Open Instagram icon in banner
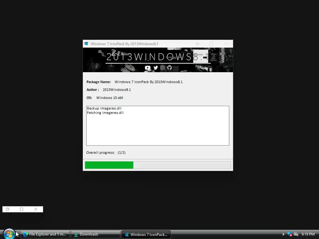The width and height of the screenshot is (319, 239). pyautogui.click(x=162, y=68)
